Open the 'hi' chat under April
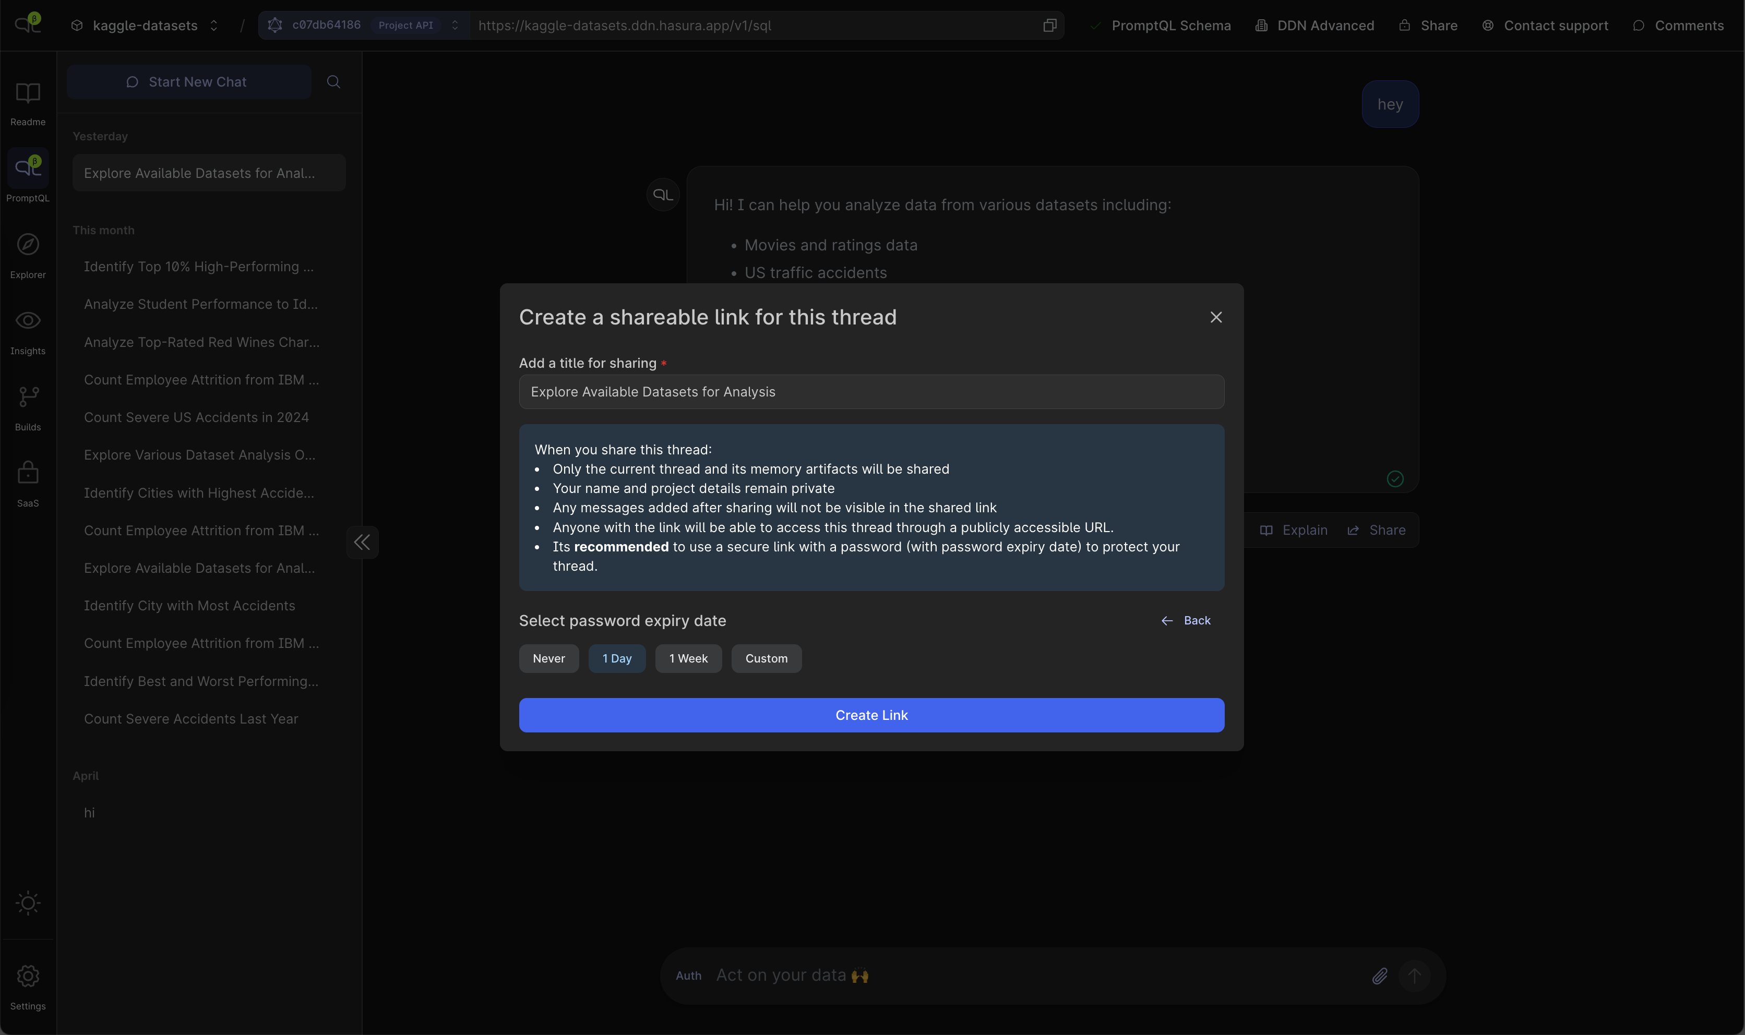This screenshot has width=1745, height=1035. pyautogui.click(x=209, y=813)
